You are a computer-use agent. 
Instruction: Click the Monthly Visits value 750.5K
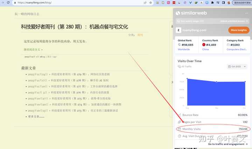point(243,129)
